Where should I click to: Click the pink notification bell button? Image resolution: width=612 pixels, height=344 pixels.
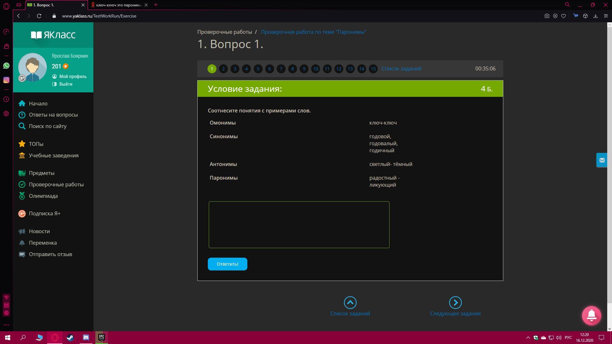pos(591,315)
